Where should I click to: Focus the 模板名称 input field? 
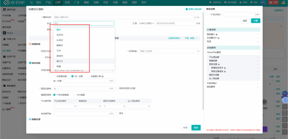[127, 17]
